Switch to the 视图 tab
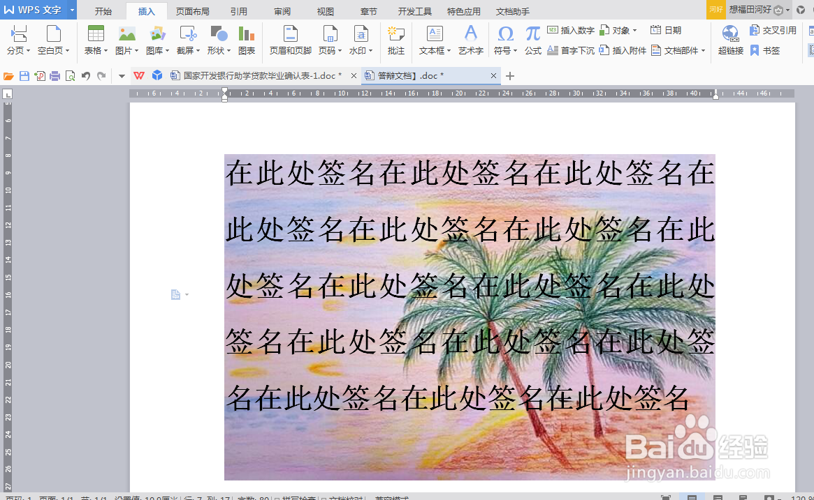The height and width of the screenshot is (500, 814). pos(326,11)
